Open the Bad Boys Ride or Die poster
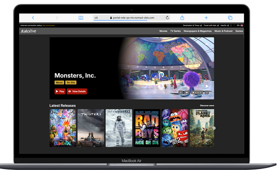 pyautogui.click(x=147, y=128)
